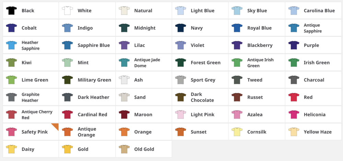Click the Dark Chocolate t-shirt icon
Screen dimensions: 343x161
pyautogui.click(x=181, y=97)
